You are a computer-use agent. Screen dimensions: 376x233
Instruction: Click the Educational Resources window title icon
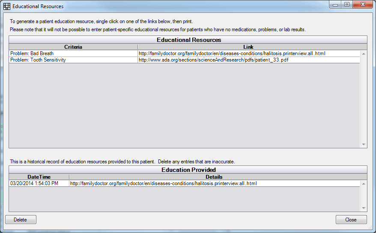click(7, 6)
